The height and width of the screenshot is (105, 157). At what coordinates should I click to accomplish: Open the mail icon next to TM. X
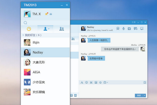pyautogui.click(x=51, y=14)
